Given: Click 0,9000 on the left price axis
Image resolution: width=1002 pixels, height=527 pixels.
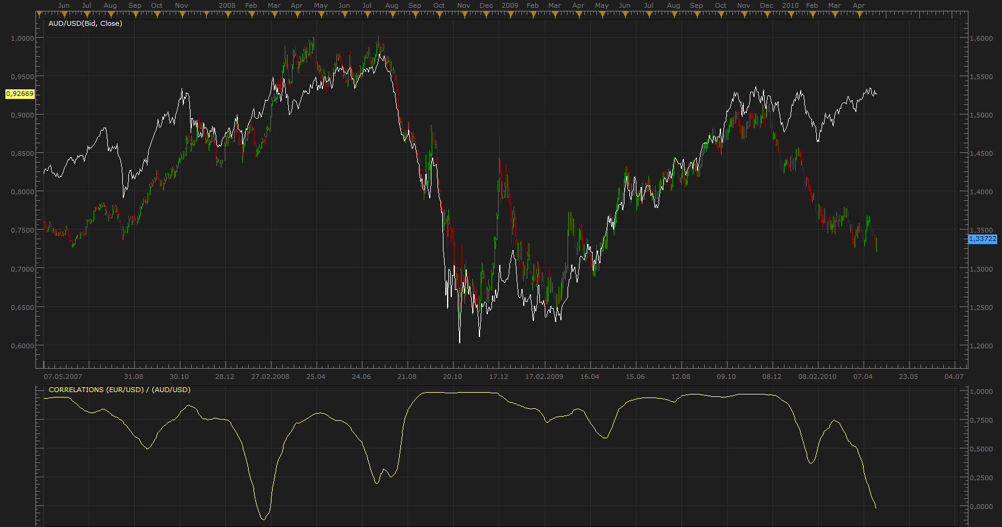Looking at the screenshot, I should click(x=23, y=115).
